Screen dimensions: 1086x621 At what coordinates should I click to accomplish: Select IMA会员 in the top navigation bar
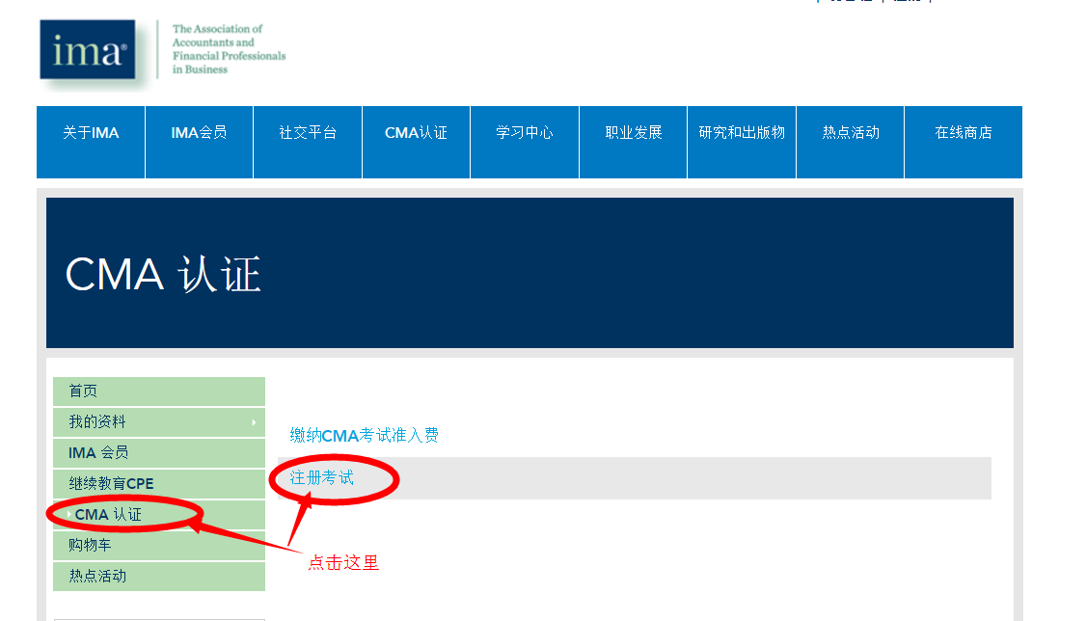pos(199,133)
